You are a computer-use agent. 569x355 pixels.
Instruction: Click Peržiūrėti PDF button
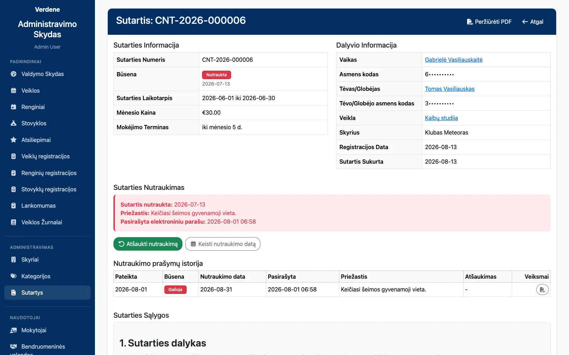[489, 22]
